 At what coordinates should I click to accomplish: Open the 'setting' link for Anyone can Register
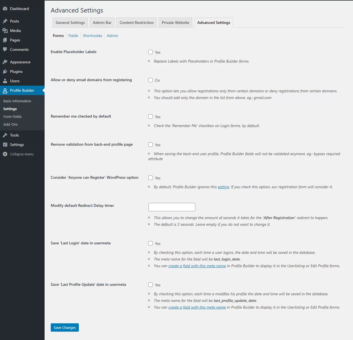tap(223, 187)
